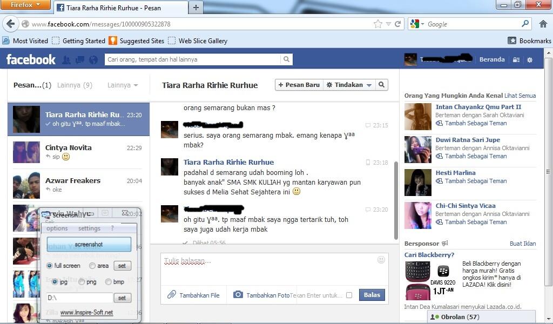Click the Bookmarks star icon in toolbar

point(512,40)
